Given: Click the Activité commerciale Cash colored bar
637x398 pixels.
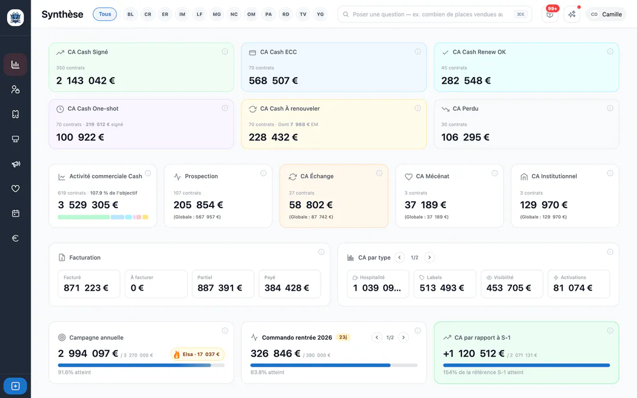Looking at the screenshot, I should (103, 217).
